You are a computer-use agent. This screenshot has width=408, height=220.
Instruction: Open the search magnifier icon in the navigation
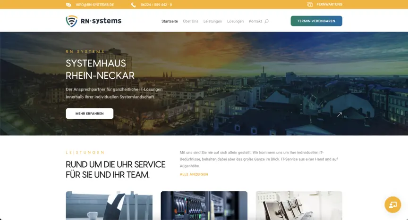click(266, 21)
